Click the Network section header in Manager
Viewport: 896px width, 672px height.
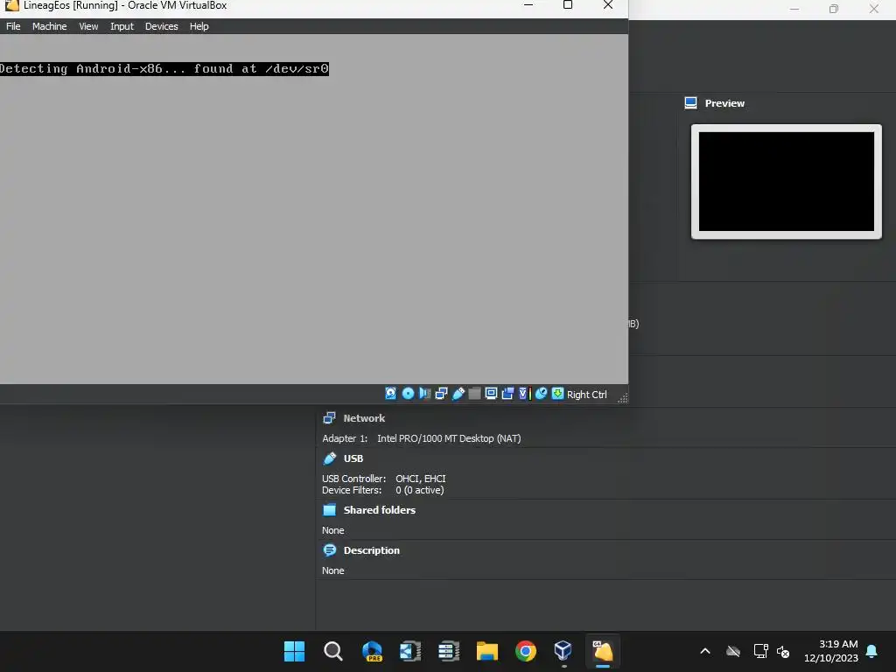point(364,418)
